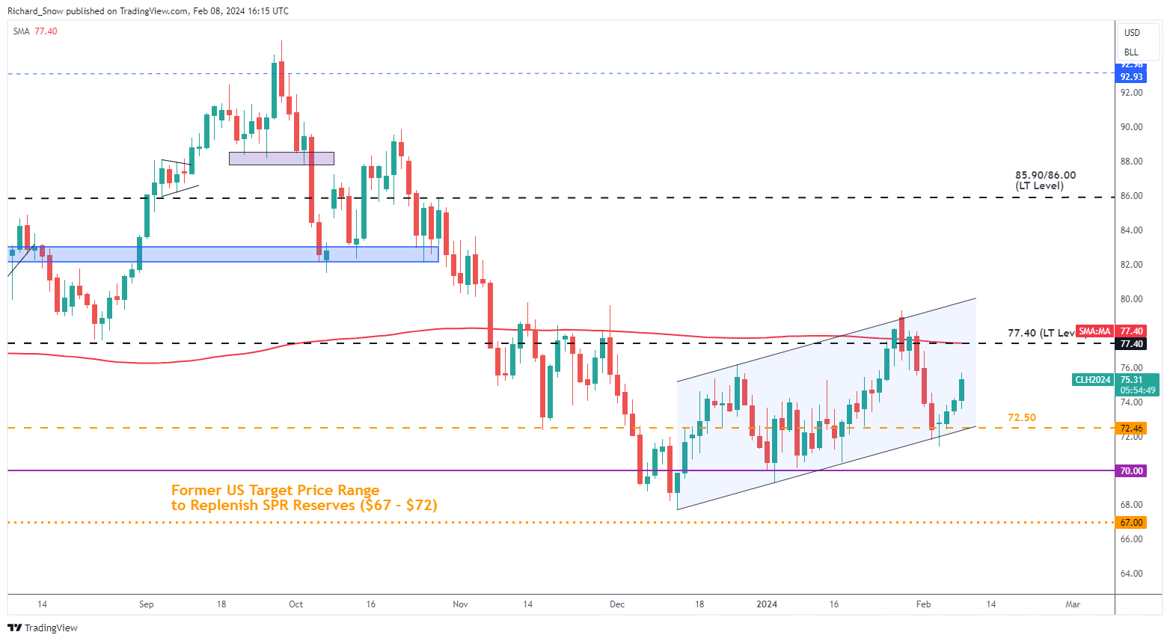Click the USD currency label

pyautogui.click(x=1132, y=33)
